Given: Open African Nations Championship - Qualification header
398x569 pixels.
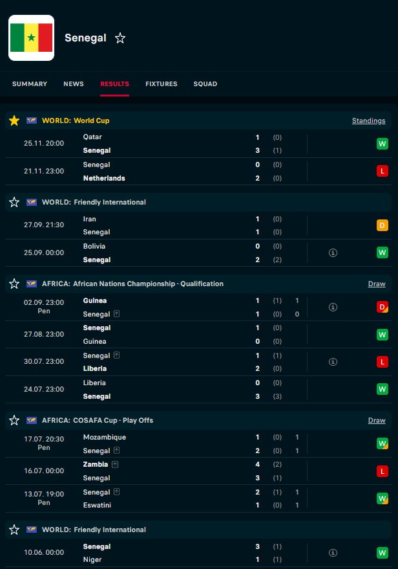Looking at the screenshot, I should click(x=132, y=284).
